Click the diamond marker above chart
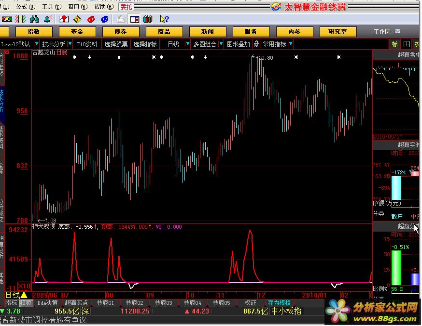The image size is (422, 326). point(119,57)
